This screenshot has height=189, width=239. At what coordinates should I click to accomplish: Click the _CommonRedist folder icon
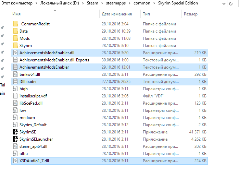pos(15,24)
